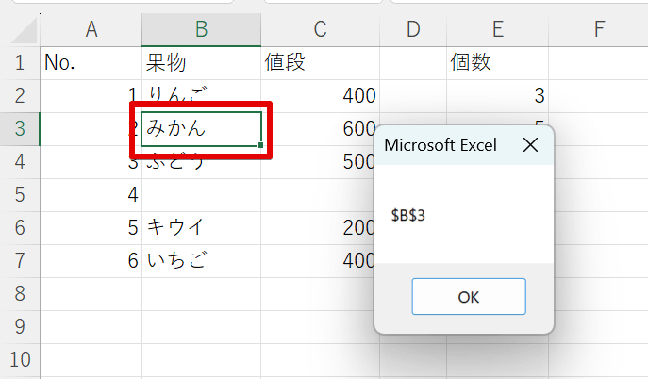The width and height of the screenshot is (648, 379).
Task: Click the No. cell showing 6
Action: [x=91, y=261]
